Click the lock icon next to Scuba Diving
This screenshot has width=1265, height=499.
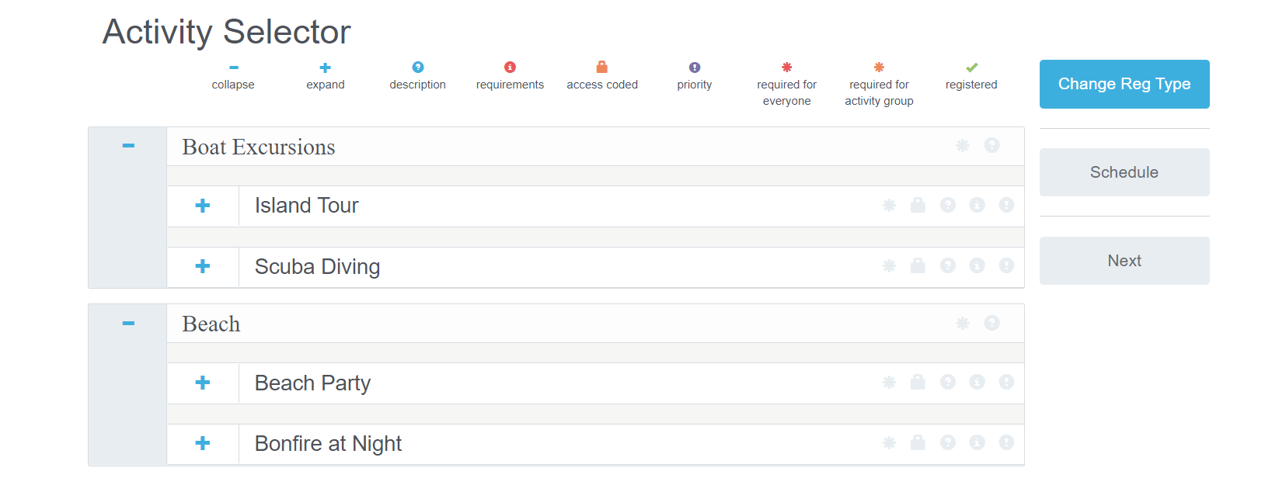point(918,266)
